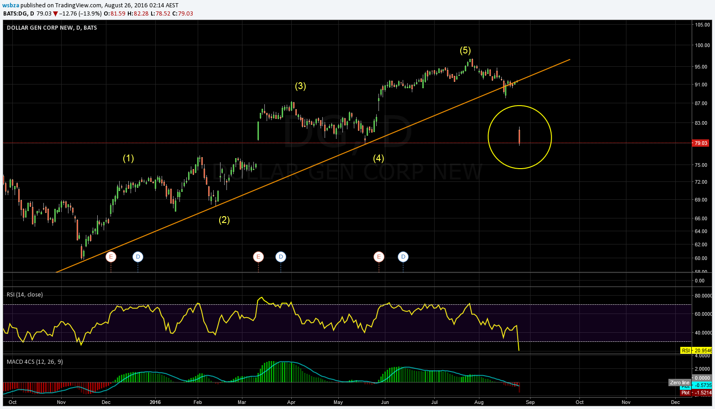Click the 87.00 price axis label

(701, 104)
